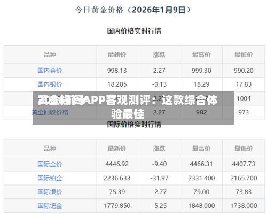Screen dimensions: 267x216
Task: Select the 品种 header in the international table
Action: coord(50,148)
